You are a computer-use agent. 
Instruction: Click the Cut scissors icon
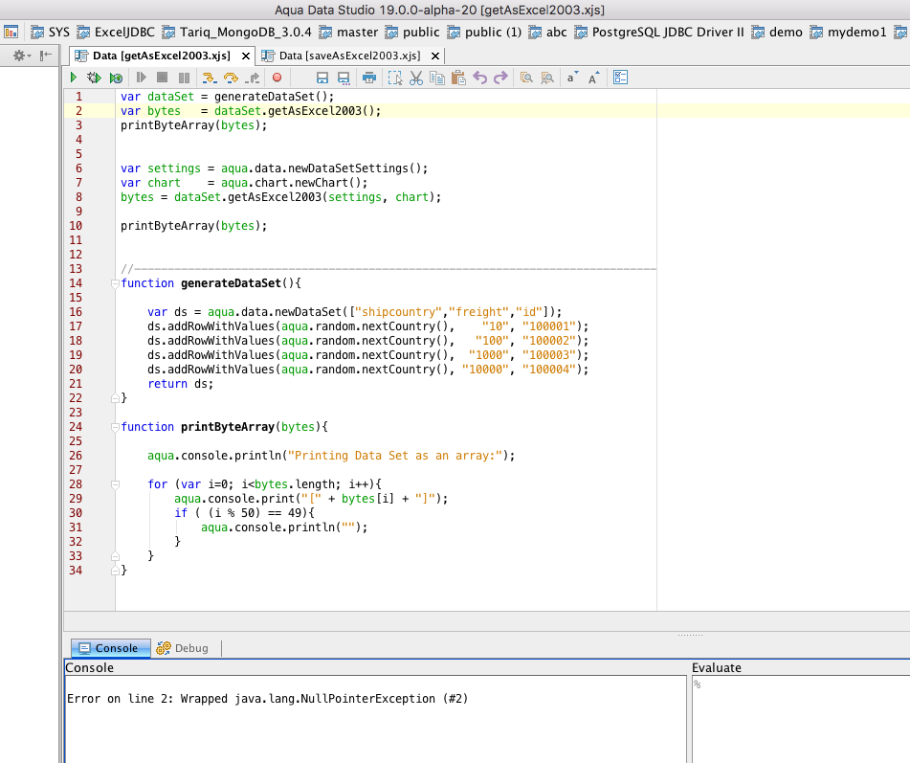pyautogui.click(x=415, y=78)
